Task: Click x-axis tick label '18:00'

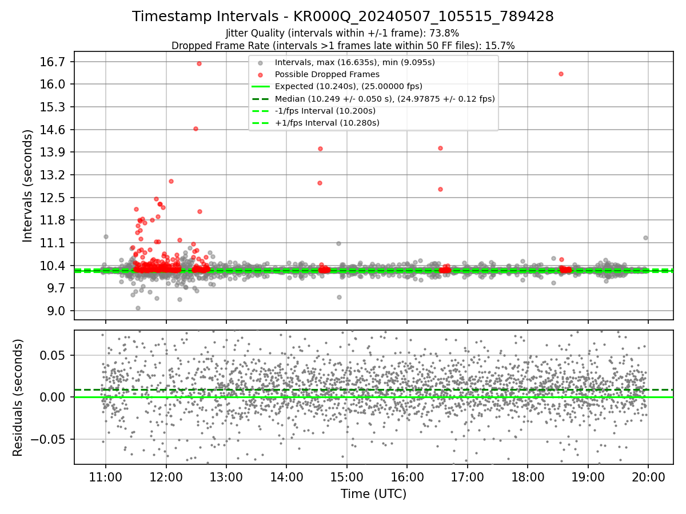Action: (528, 477)
